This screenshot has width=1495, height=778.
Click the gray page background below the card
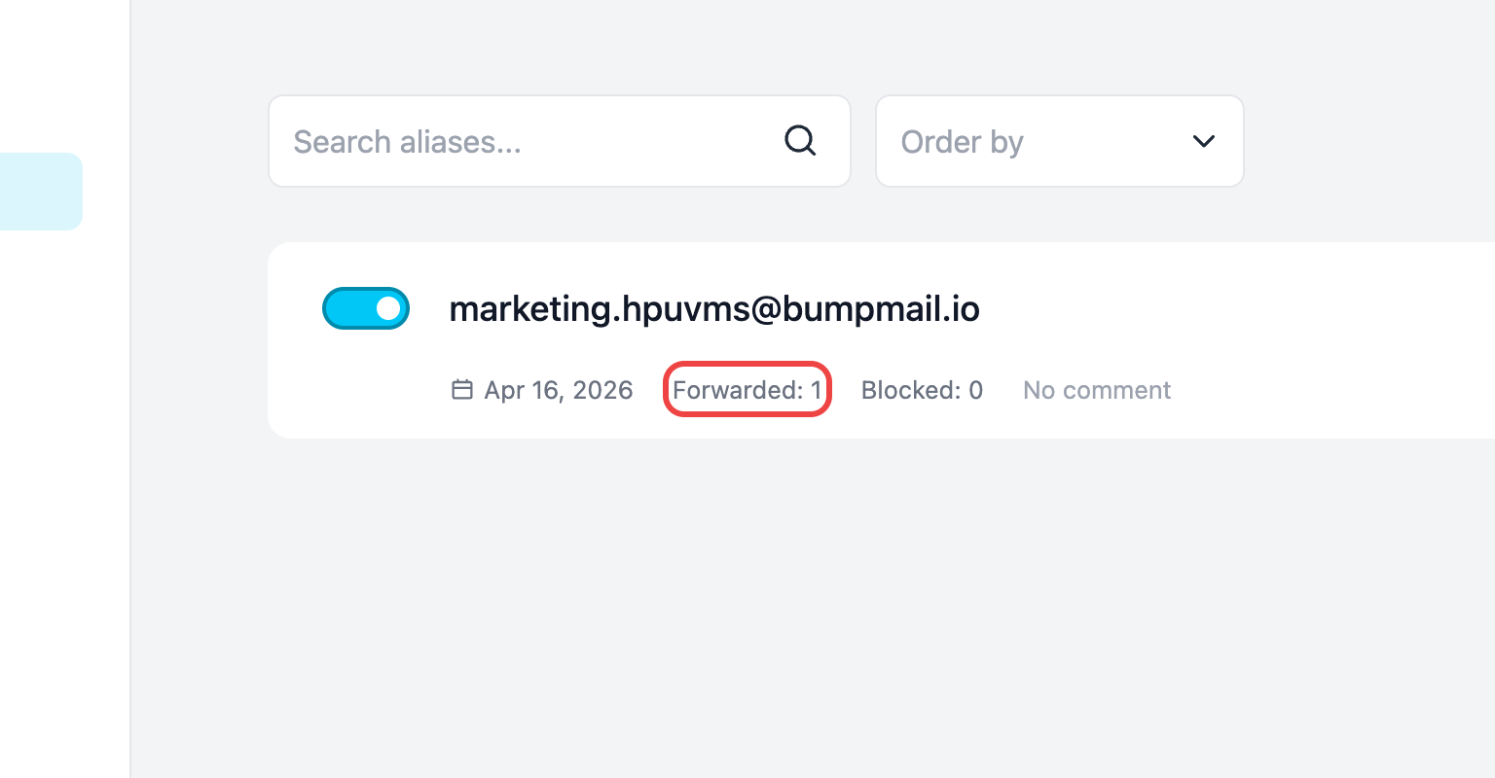pyautogui.click(x=779, y=603)
